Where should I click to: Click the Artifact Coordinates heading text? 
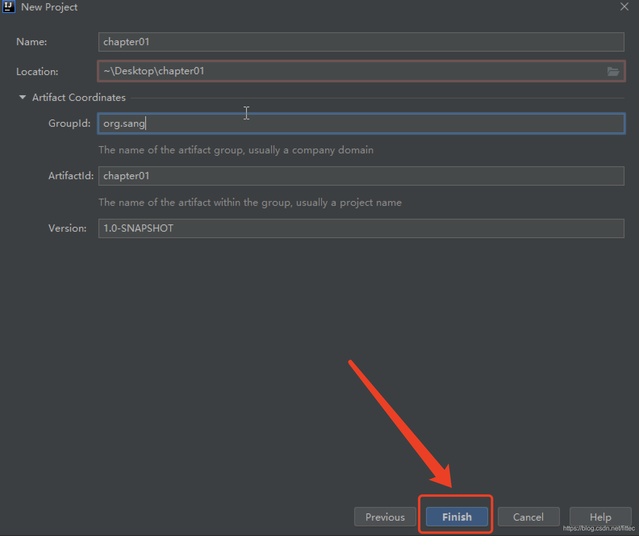79,97
